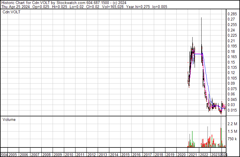Click the Volume panel label
Screen dimensions: 240x157
[9, 119]
